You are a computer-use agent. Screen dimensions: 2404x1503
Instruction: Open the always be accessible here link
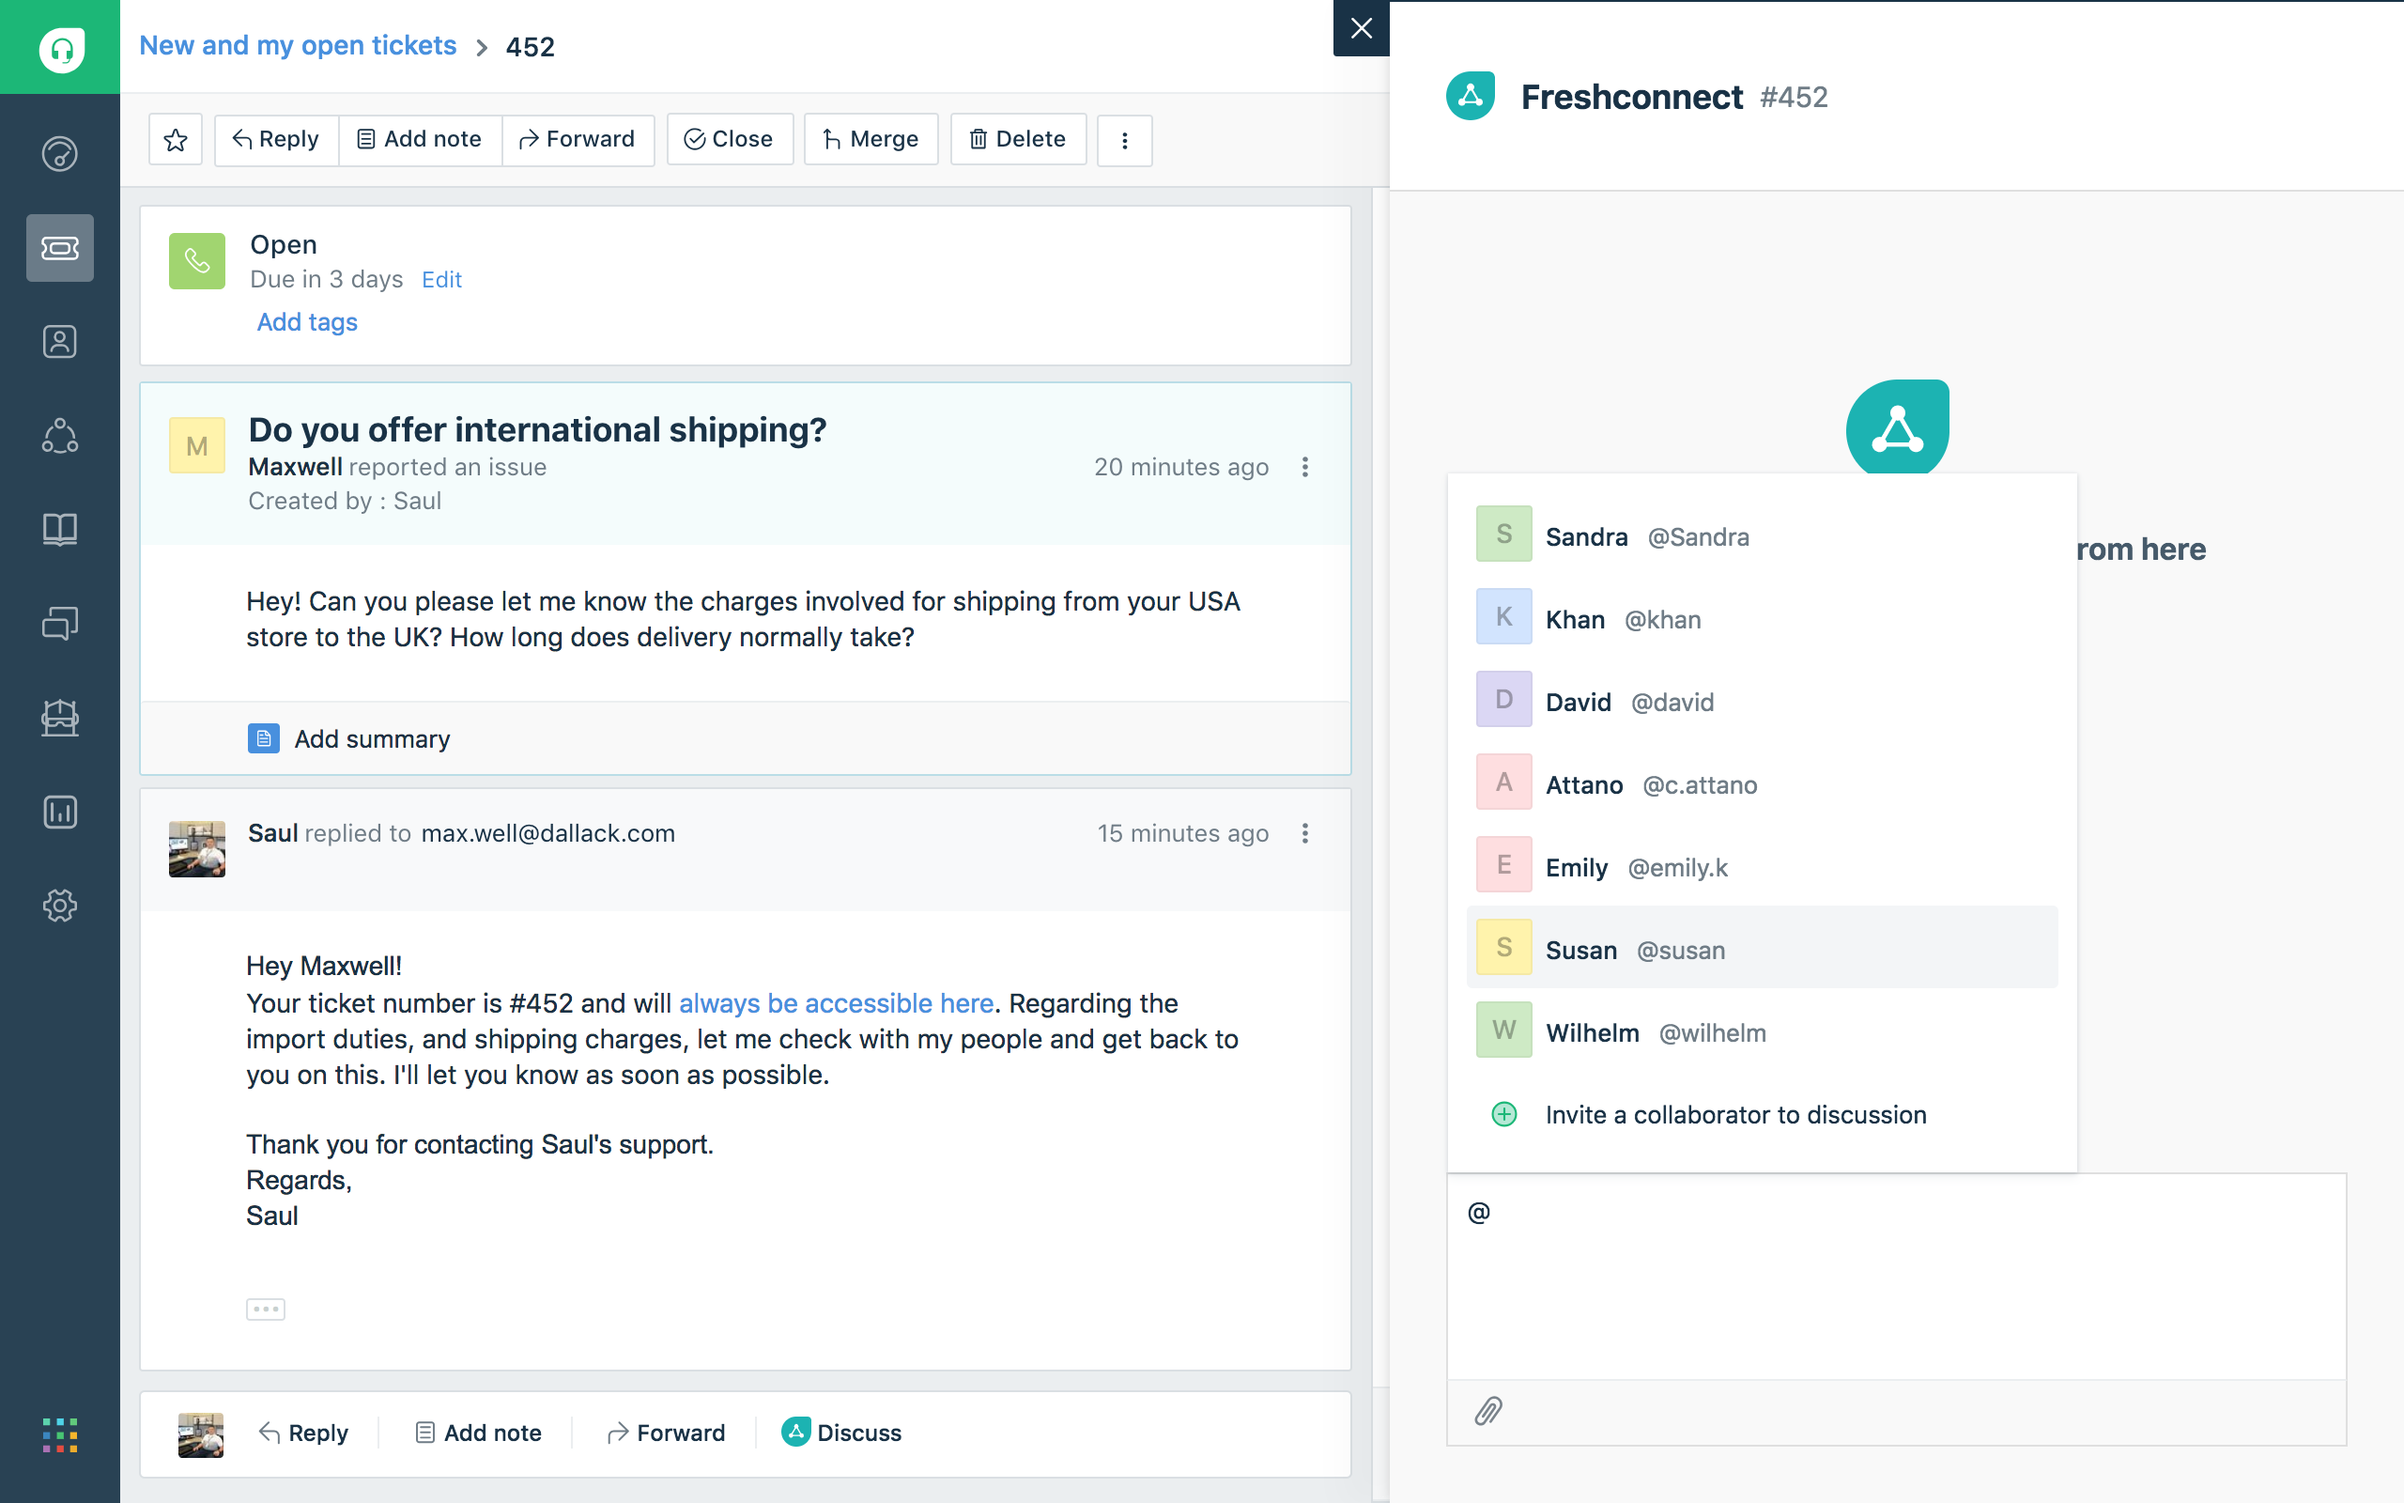point(836,1003)
